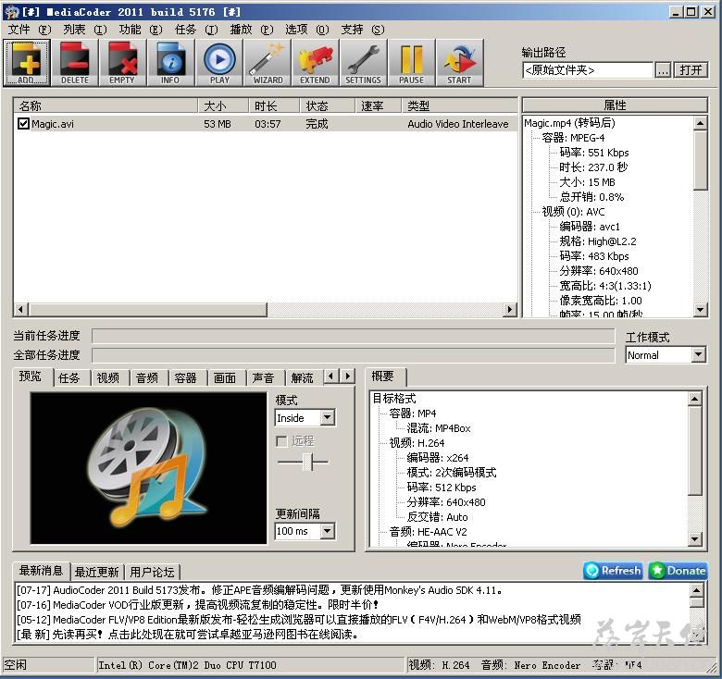Click the MediaCoder VOD行业版 news line

click(197, 604)
